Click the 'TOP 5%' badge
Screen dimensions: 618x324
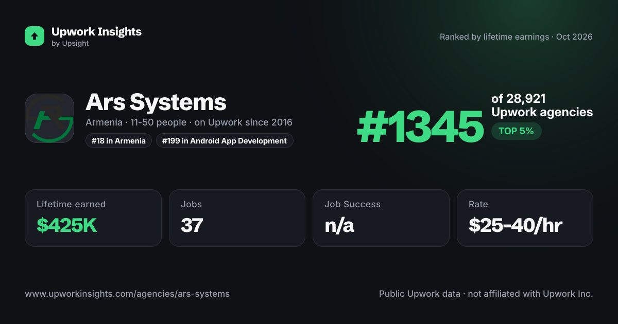(x=516, y=131)
